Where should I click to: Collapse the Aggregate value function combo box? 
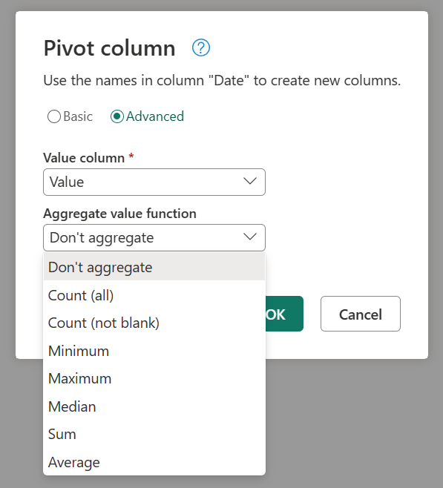(154, 237)
